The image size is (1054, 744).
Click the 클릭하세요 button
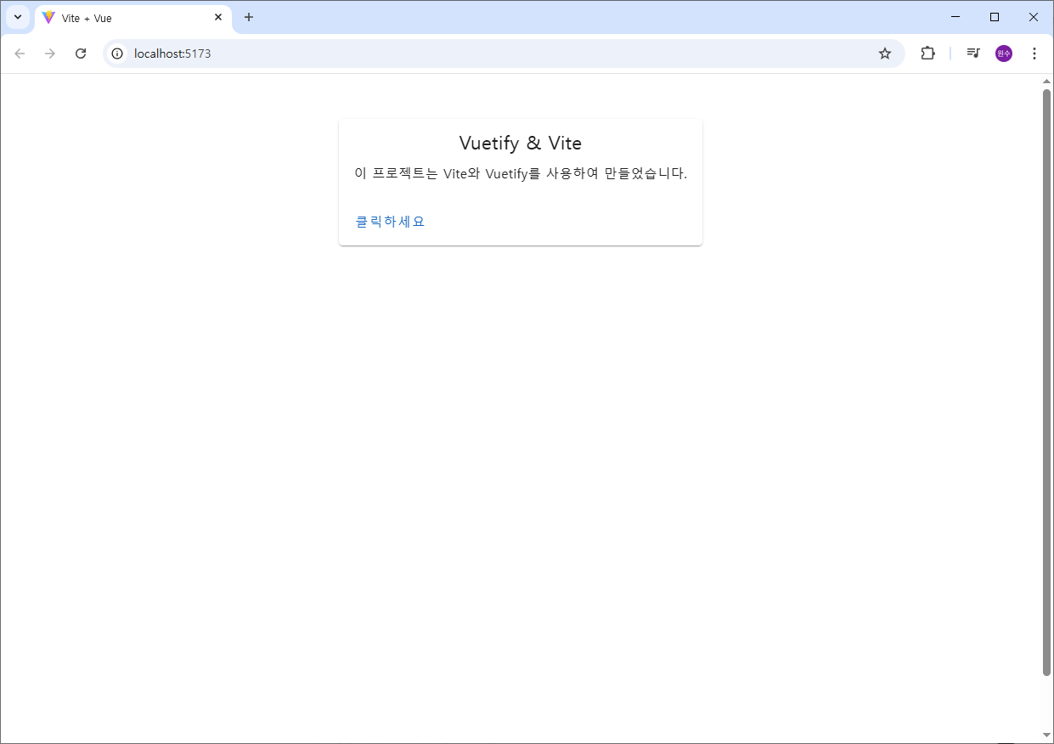coord(390,222)
